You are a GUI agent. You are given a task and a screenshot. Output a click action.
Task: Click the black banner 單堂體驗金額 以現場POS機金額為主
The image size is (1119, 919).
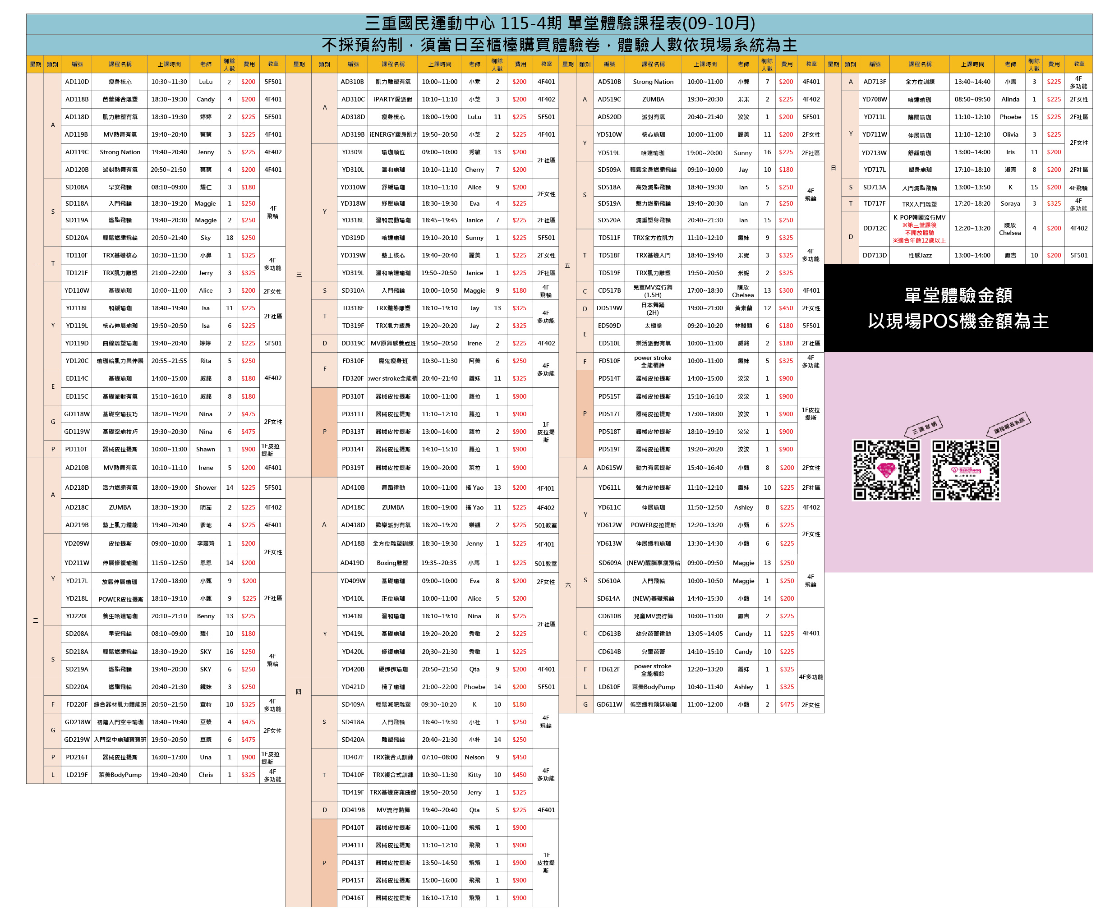click(x=958, y=308)
